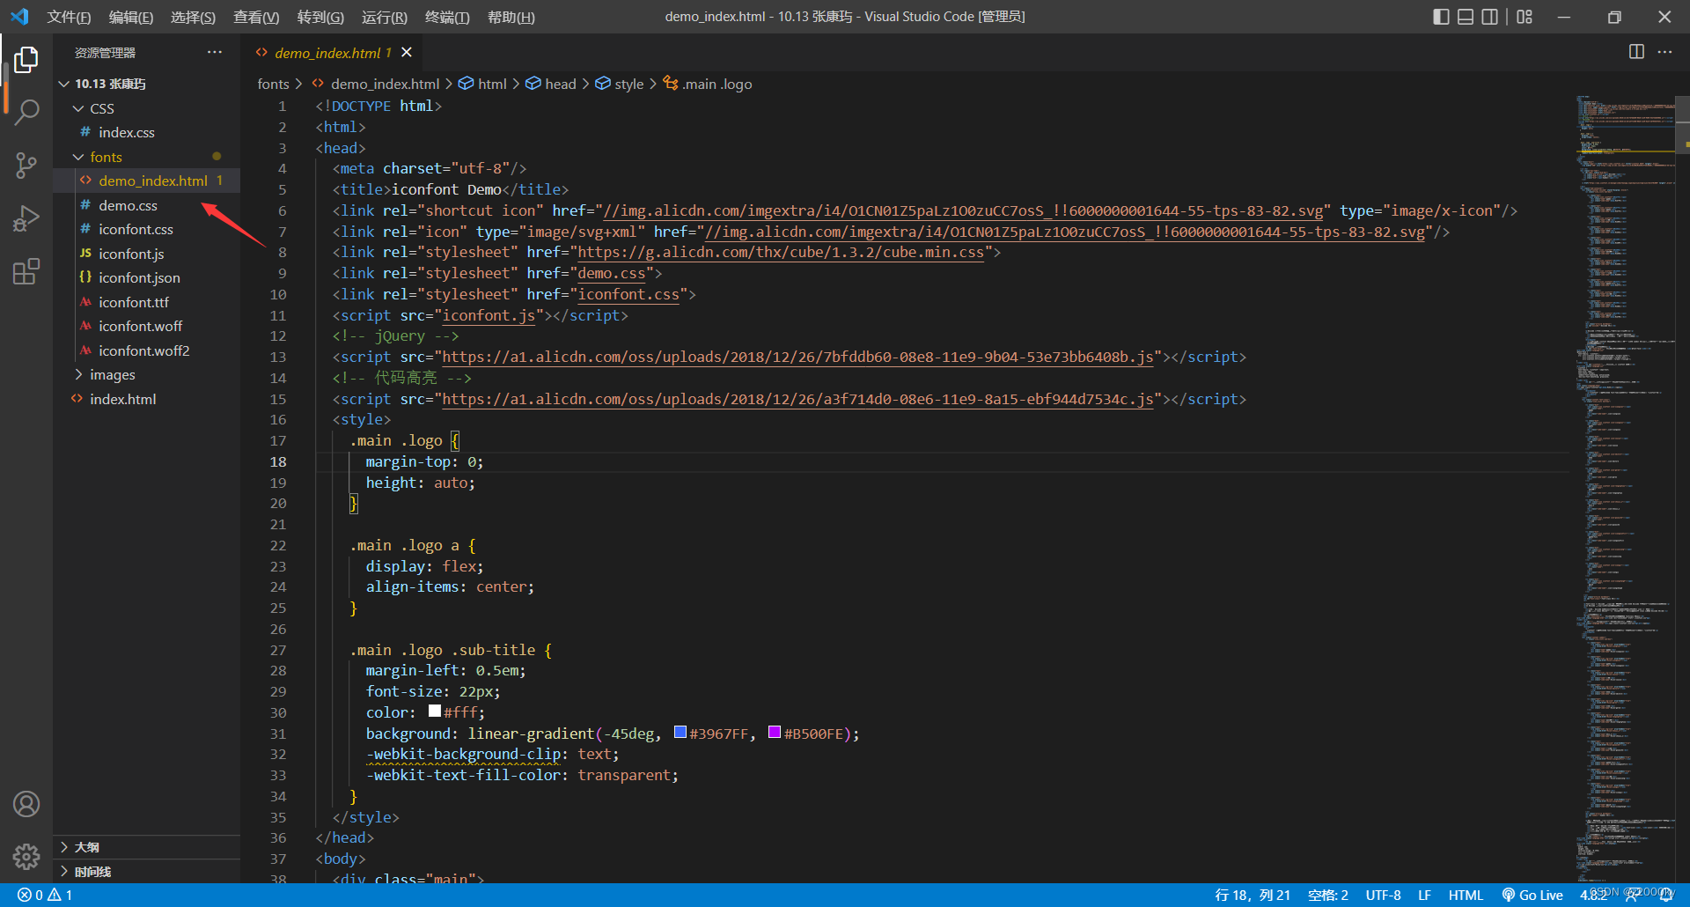Click the line and column indicator
This screenshot has width=1690, height=907.
click(x=1252, y=895)
